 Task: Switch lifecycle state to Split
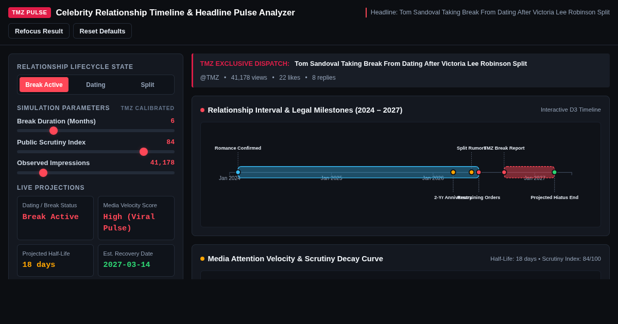tap(147, 85)
